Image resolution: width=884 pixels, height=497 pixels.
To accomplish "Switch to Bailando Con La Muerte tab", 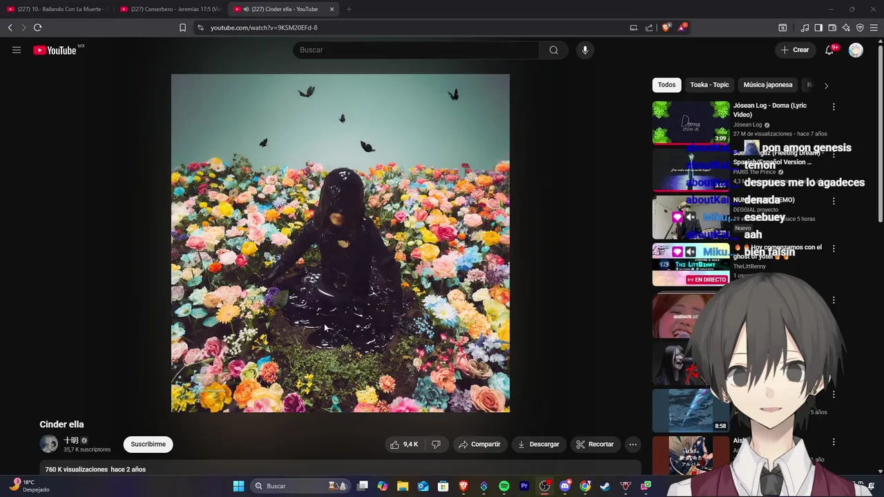I will pyautogui.click(x=57, y=9).
